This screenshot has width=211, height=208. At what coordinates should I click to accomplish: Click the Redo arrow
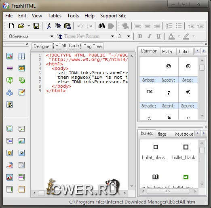(89, 26)
